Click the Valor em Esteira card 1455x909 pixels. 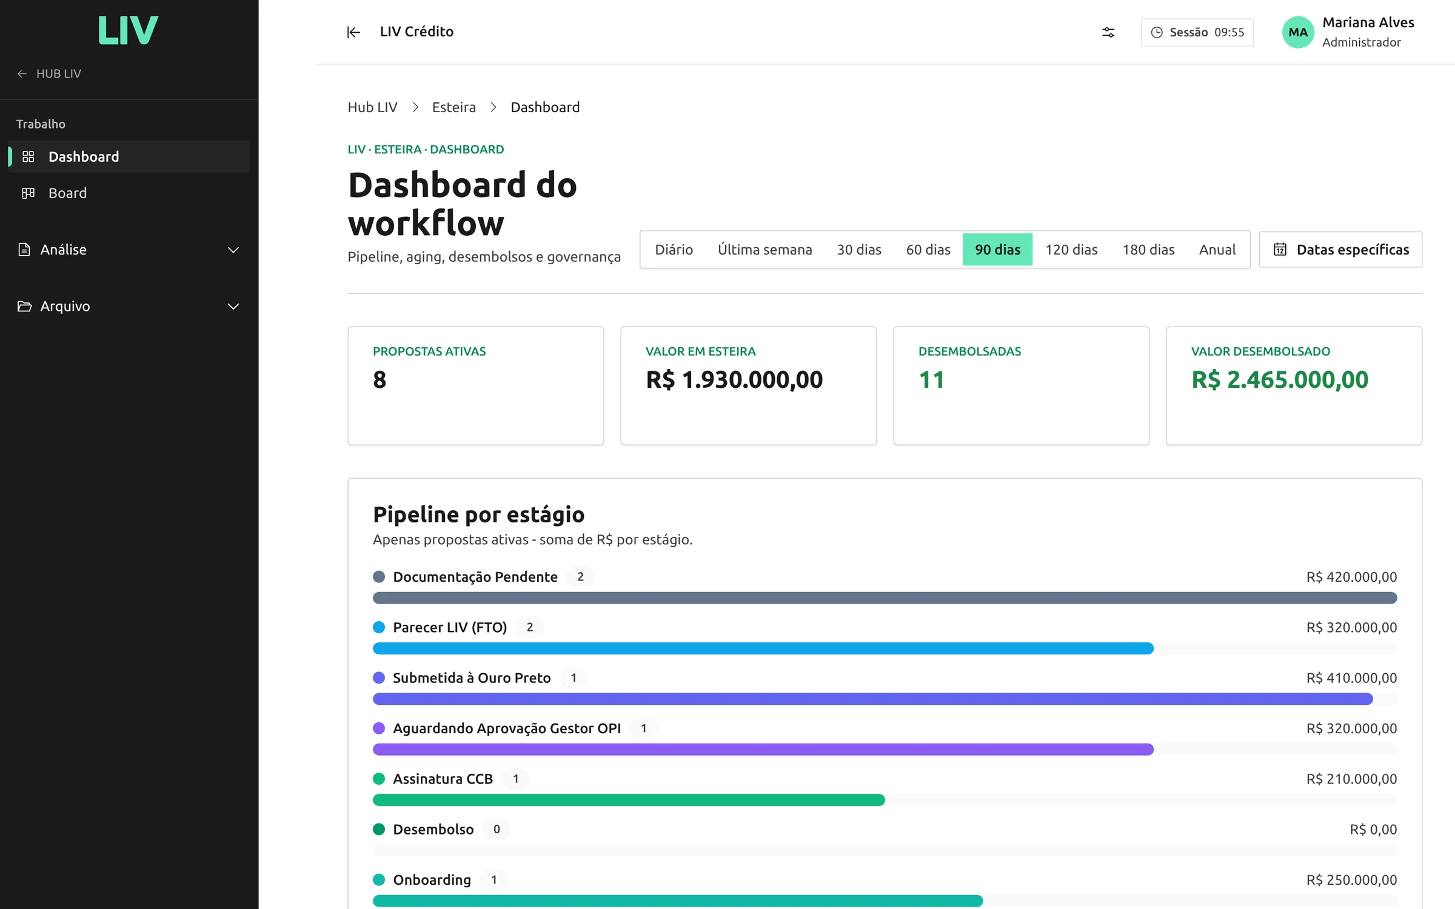[749, 386]
